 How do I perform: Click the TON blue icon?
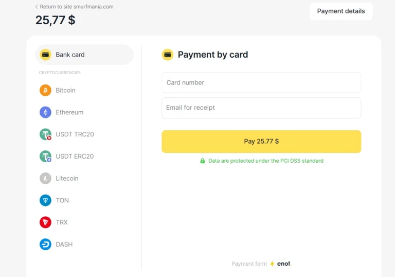click(45, 200)
